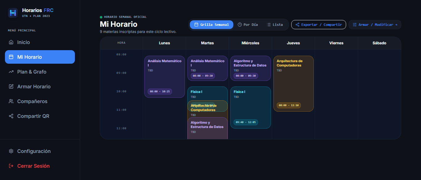
Task: Click the share icon in Exportar / Compartir
Action: coord(297,25)
